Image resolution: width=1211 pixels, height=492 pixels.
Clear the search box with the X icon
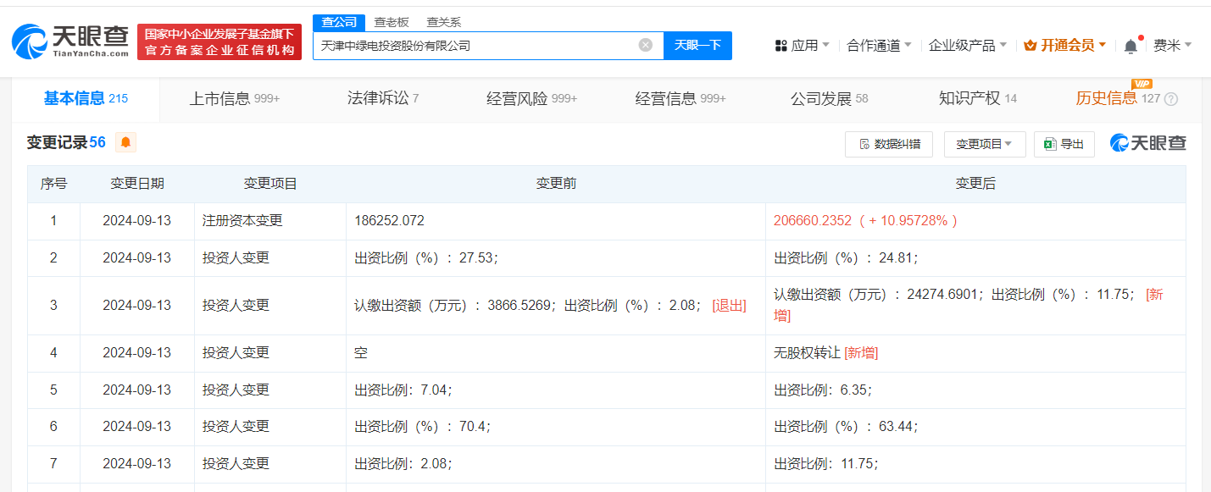click(x=647, y=45)
